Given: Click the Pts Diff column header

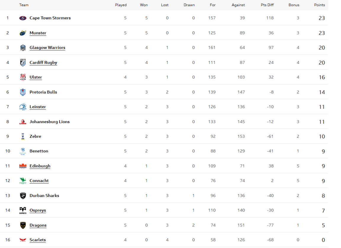Looking at the screenshot, I should (x=267, y=5).
